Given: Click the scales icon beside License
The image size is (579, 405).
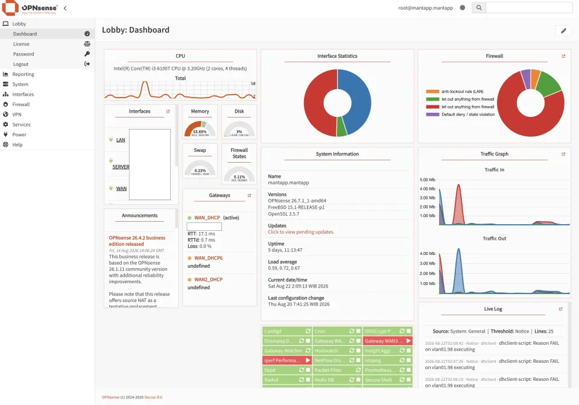Looking at the screenshot, I should [x=87, y=44].
